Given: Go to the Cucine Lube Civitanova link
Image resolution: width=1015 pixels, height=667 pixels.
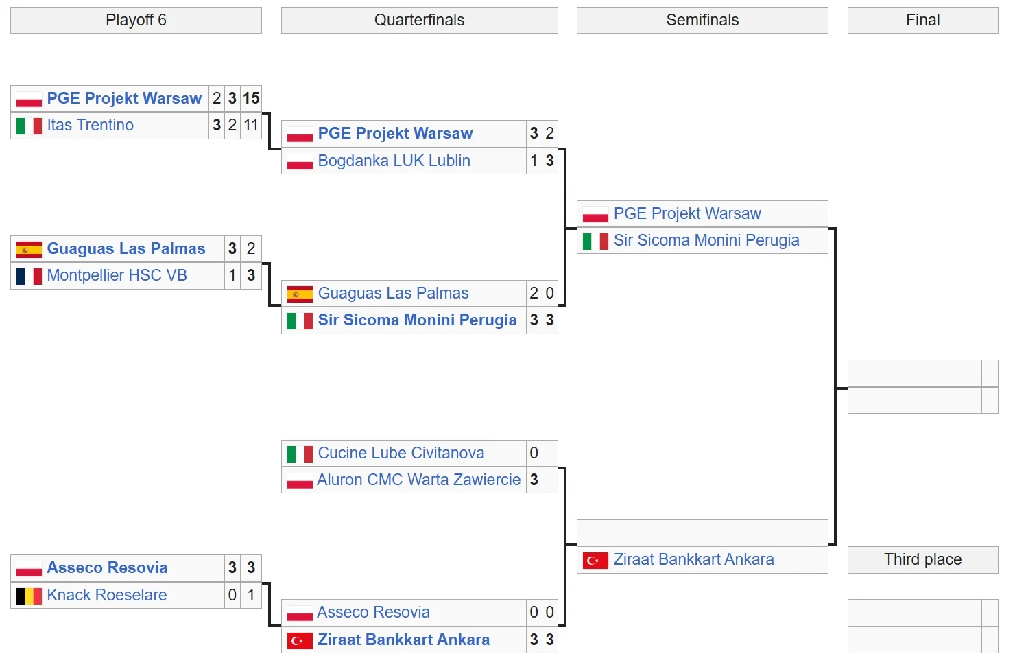Looking at the screenshot, I should click(x=401, y=453).
